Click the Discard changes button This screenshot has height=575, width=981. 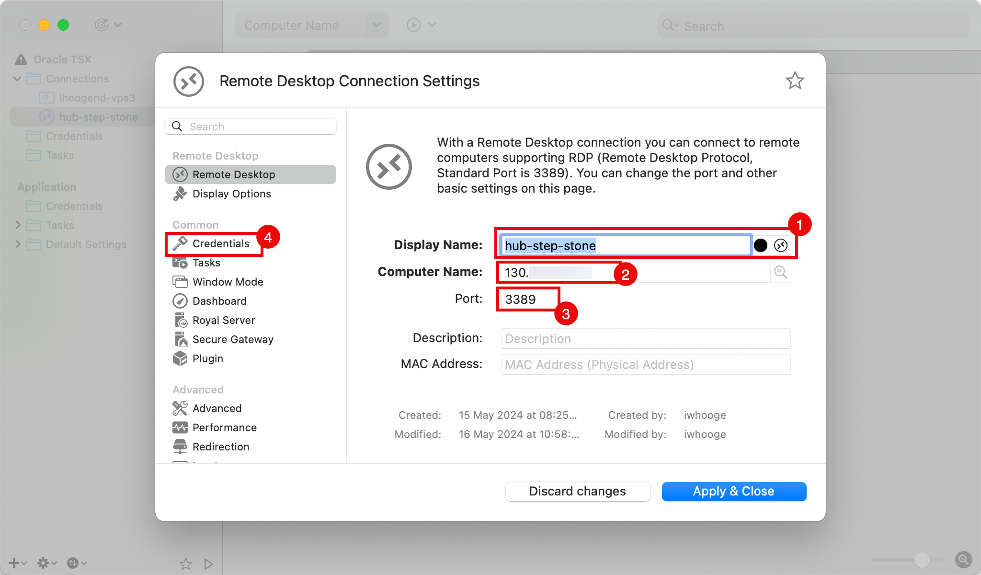(577, 490)
